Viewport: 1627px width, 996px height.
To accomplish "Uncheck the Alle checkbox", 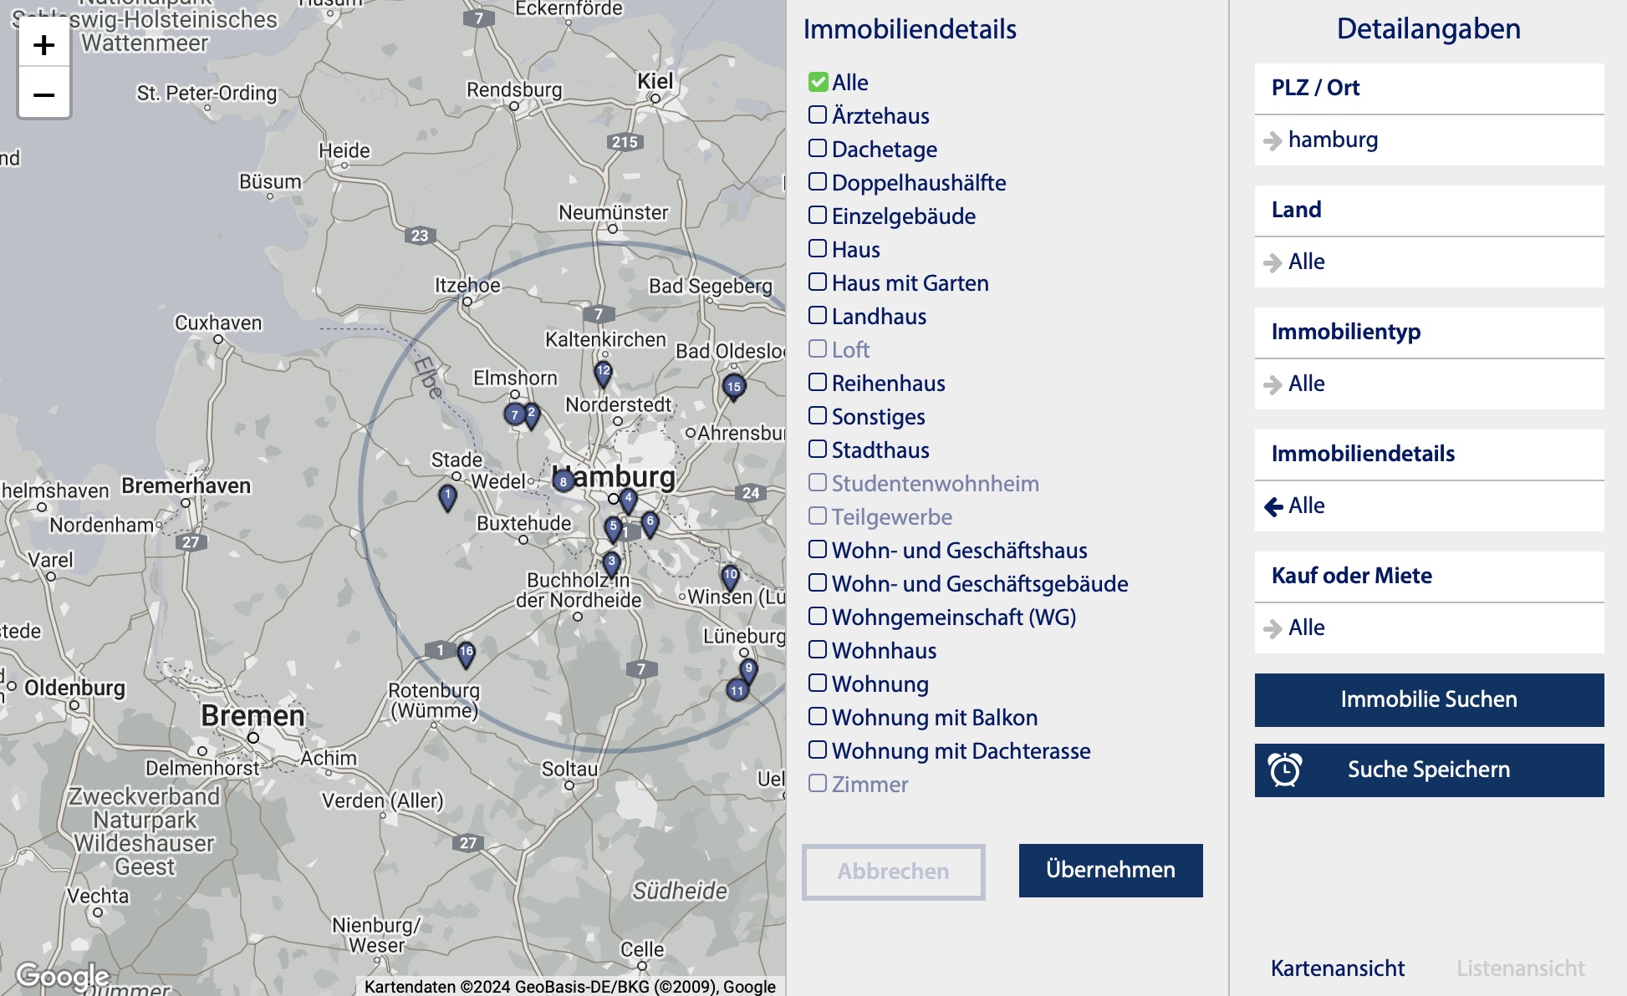I will pyautogui.click(x=818, y=82).
